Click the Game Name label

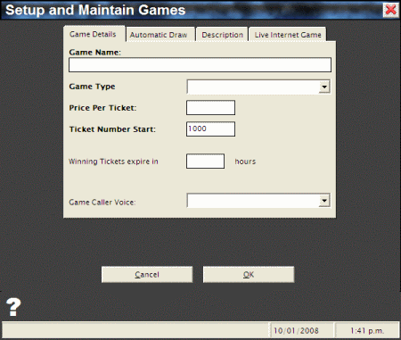tap(95, 53)
